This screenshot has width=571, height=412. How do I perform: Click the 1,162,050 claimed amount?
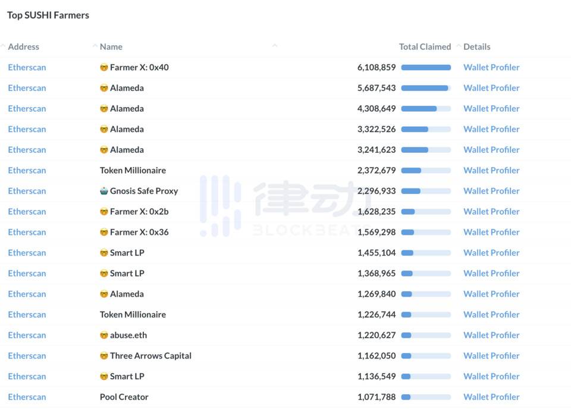pos(377,356)
